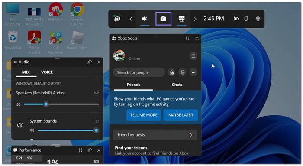Enable mouse click-through icon in Game Bar
Image resolution: width=303 pixels, height=166 pixels.
246,19
